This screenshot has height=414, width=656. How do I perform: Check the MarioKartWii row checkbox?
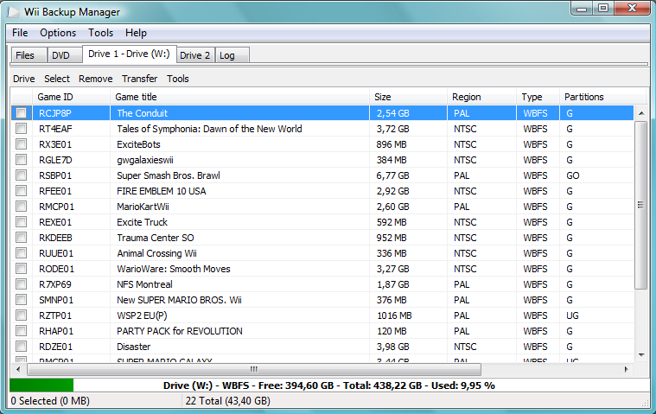(x=21, y=207)
